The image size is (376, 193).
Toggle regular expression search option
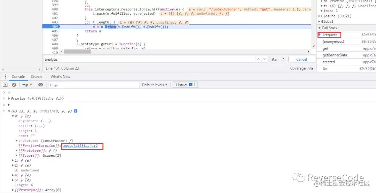[x=282, y=59]
